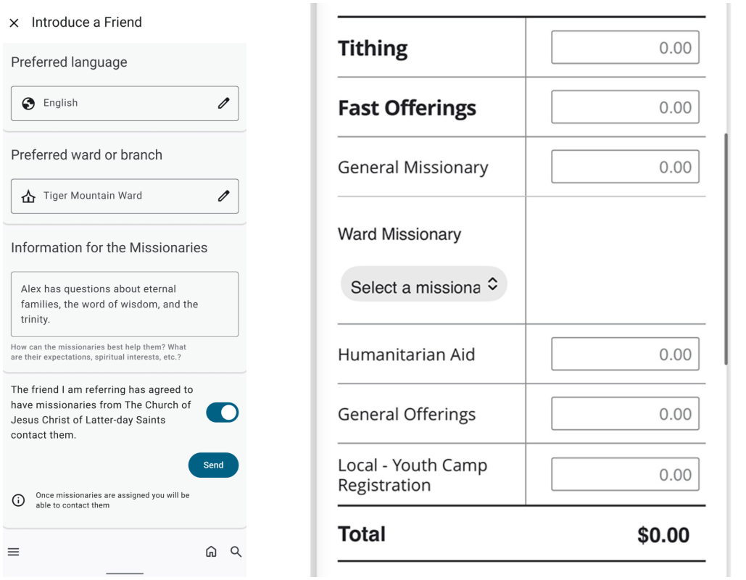This screenshot has height=580, width=746.
Task: Click the Information for the Missionaries text box
Action: click(125, 304)
